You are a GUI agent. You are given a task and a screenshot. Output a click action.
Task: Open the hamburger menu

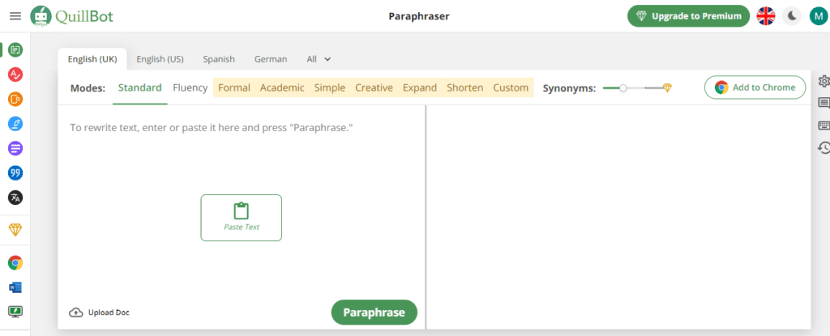[15, 16]
